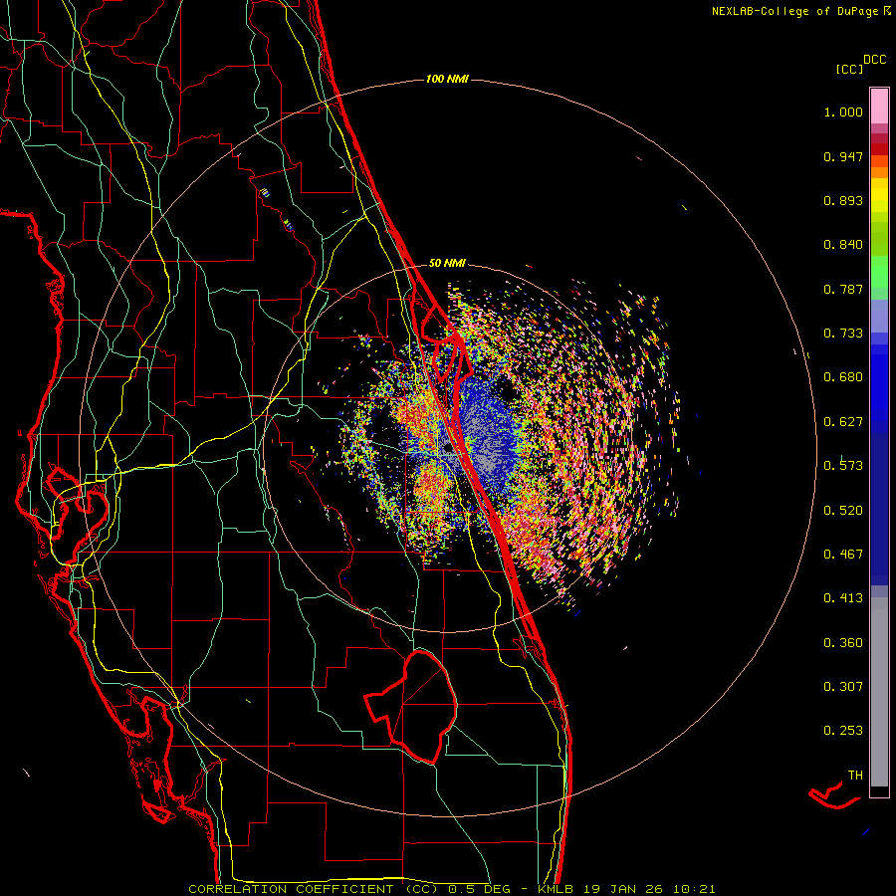
Task: Select the 0.893 legend value
Action: (843, 200)
